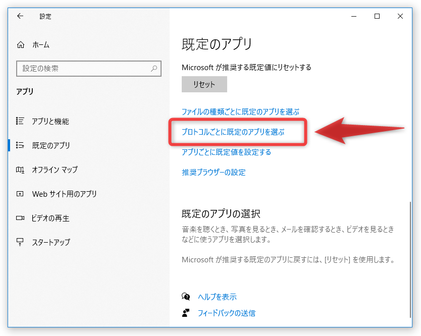Click the ビデオの再生 camera icon
421x336 pixels.
click(x=20, y=218)
